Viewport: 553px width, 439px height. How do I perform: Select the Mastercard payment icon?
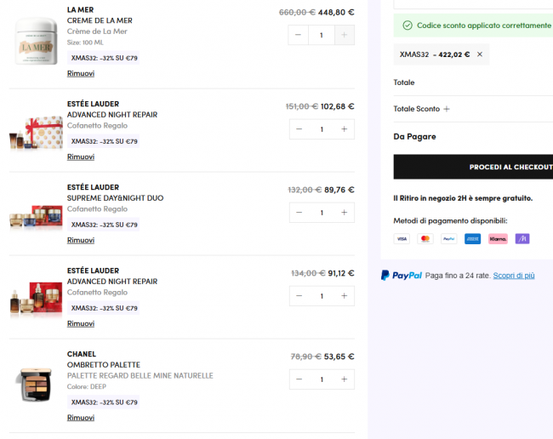pos(425,239)
